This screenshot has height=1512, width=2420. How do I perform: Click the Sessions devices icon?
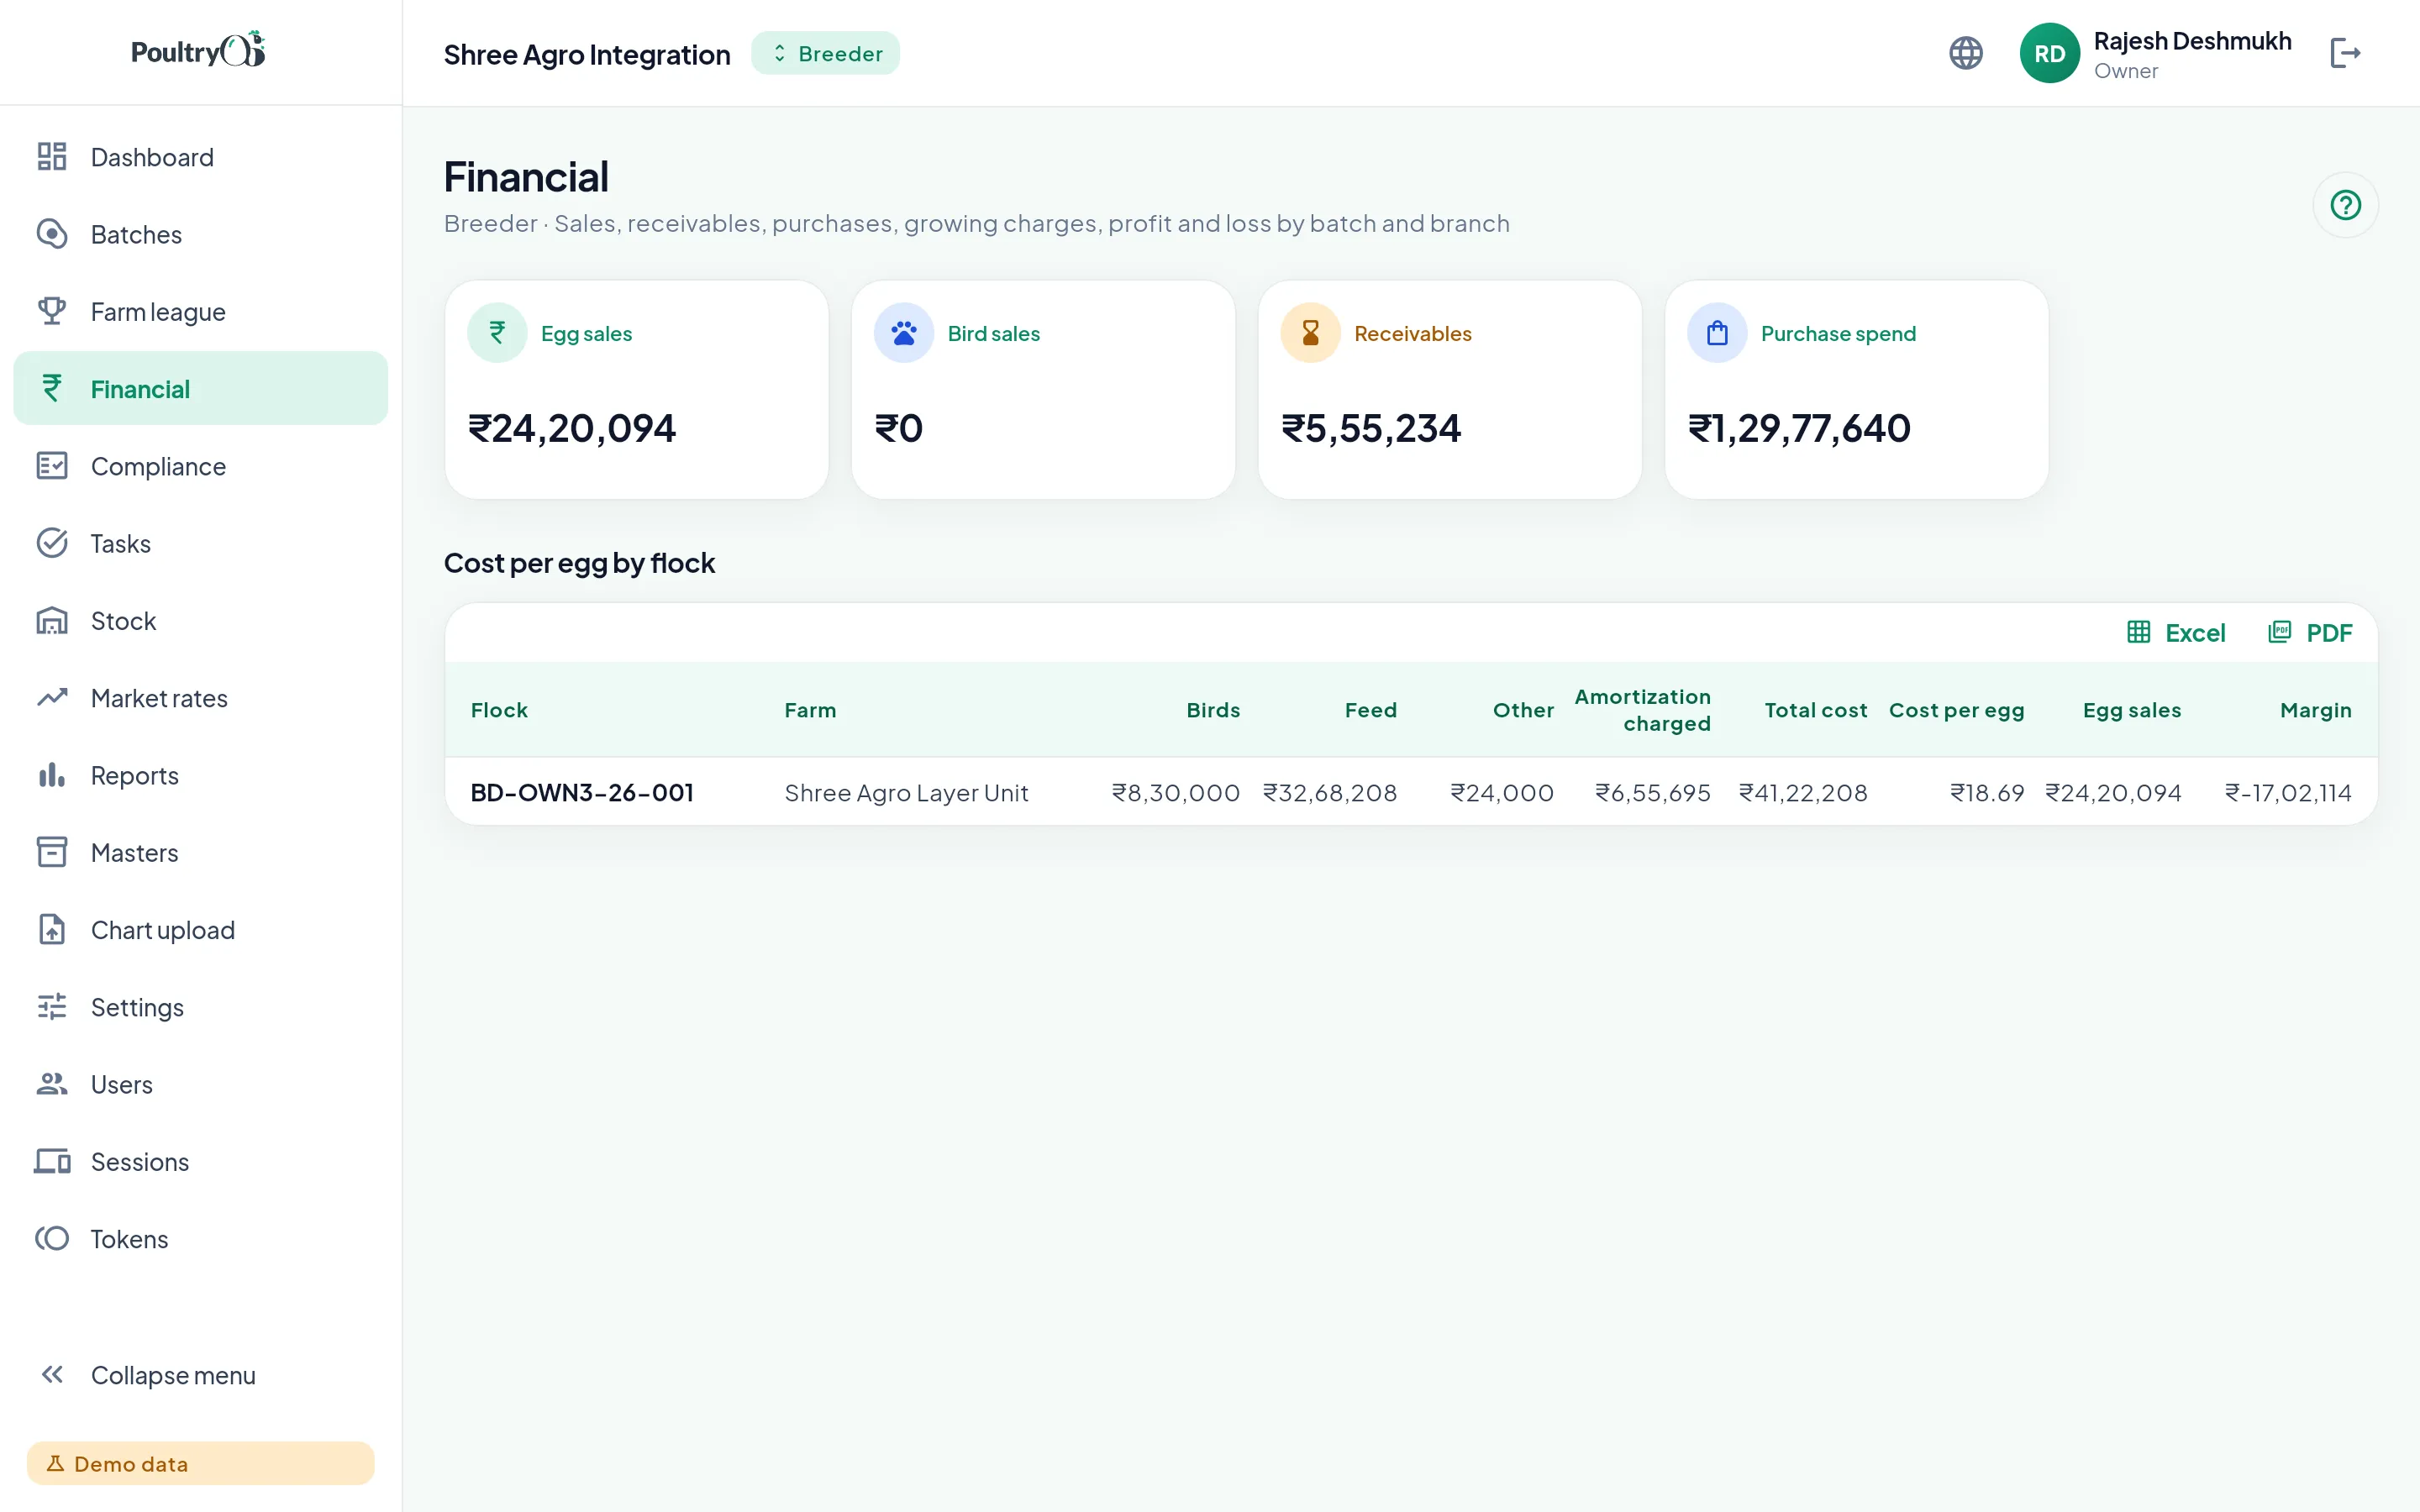click(52, 1161)
